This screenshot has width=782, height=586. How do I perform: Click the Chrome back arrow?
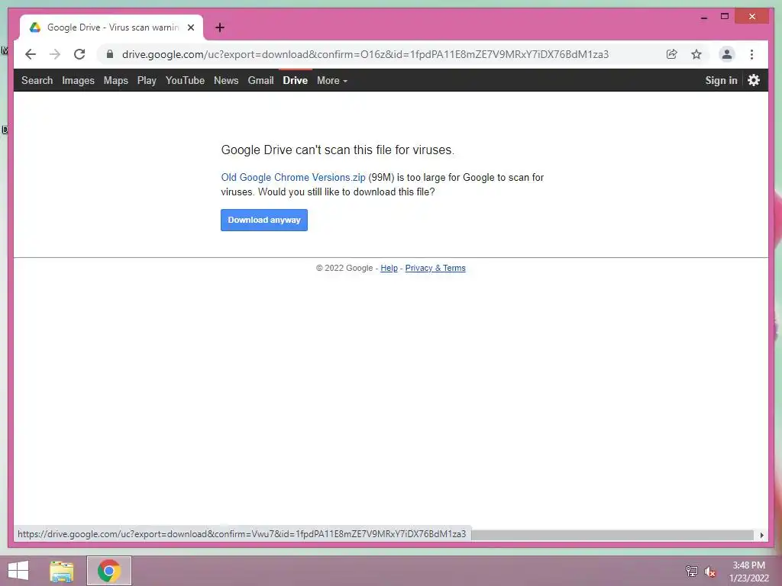click(x=31, y=54)
